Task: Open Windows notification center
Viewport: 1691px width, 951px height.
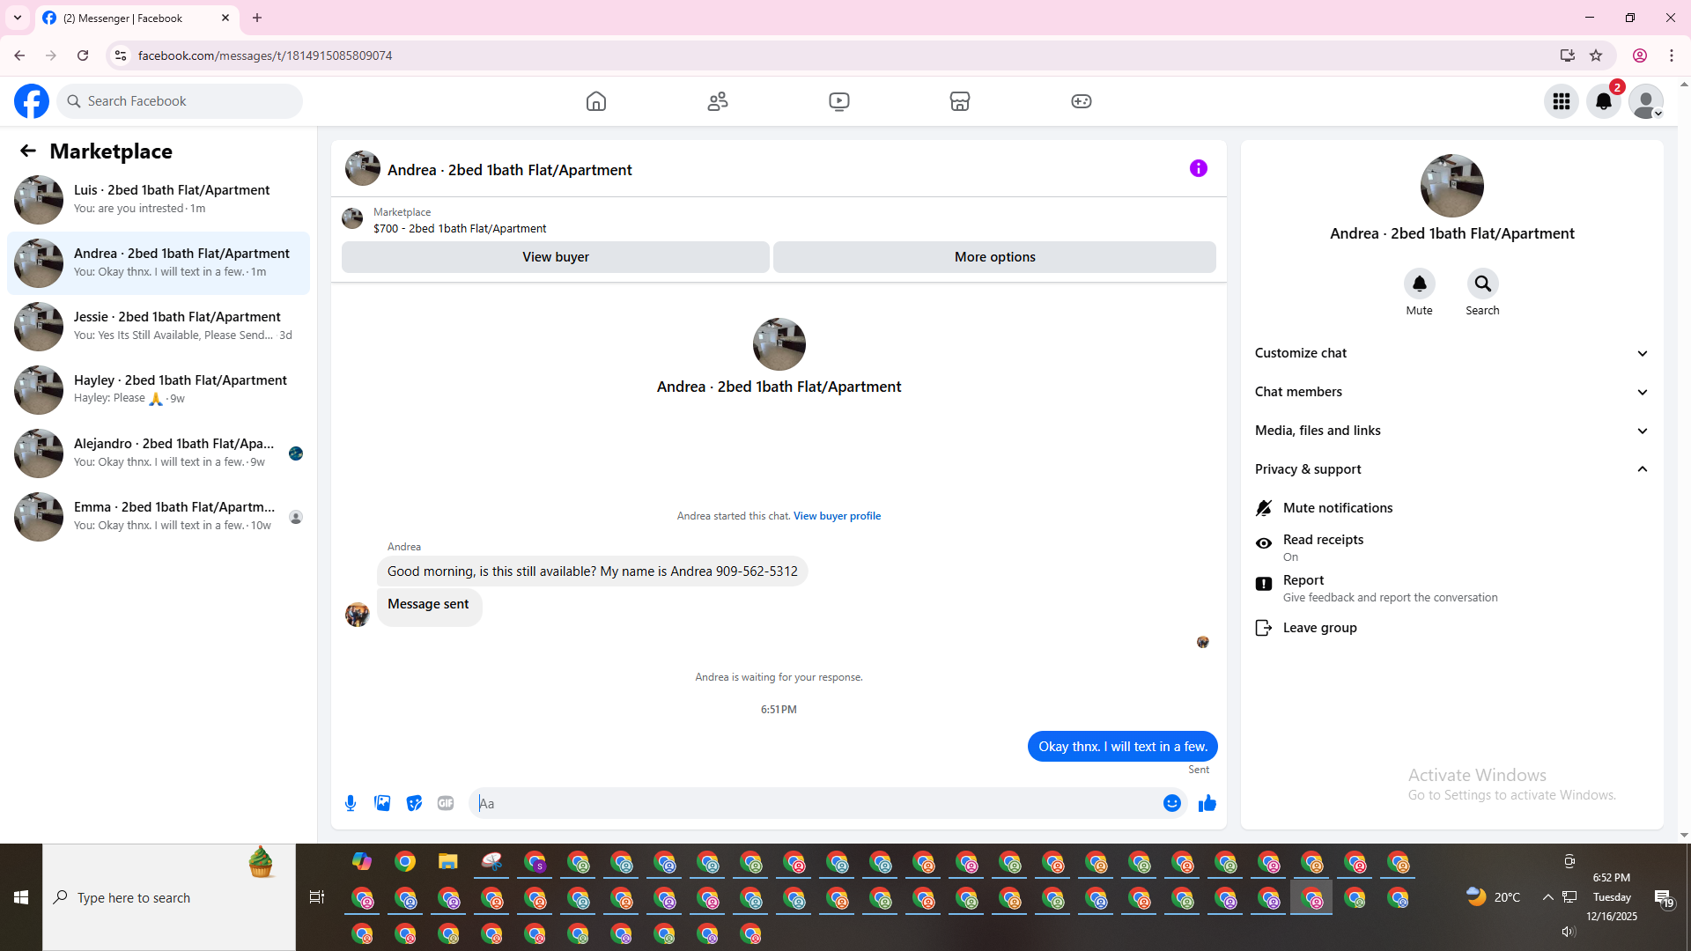Action: click(x=1664, y=898)
